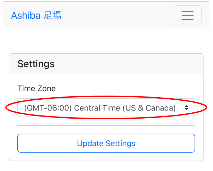Click the Time Zone field label
The width and height of the screenshot is (213, 171).
coord(37,88)
